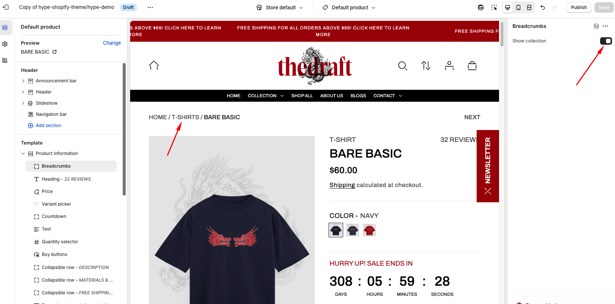The image size is (615, 304).
Task: Open the Breadcrumbs more actions ellipsis
Action: [605, 26]
